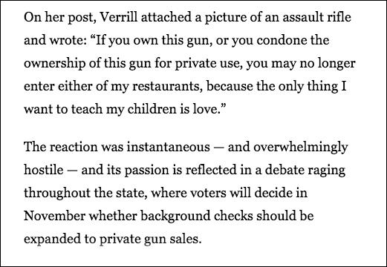Screen dimensions: 387x267
Task: Click the phrase "background checks"
Action: [197, 217]
